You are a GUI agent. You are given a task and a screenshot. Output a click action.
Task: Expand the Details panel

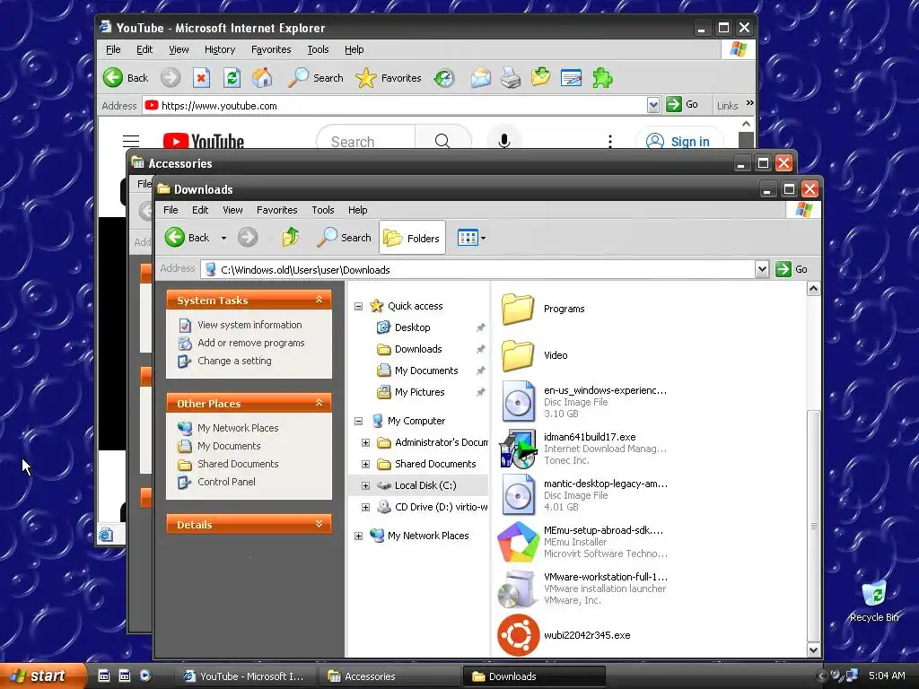tap(319, 524)
